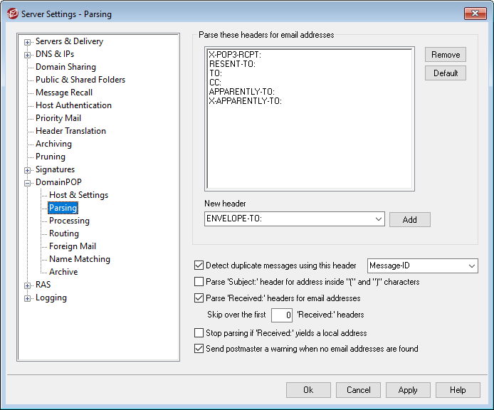Expand the Signatures tree node
Viewport: 494px width, 410px height.
(28, 169)
